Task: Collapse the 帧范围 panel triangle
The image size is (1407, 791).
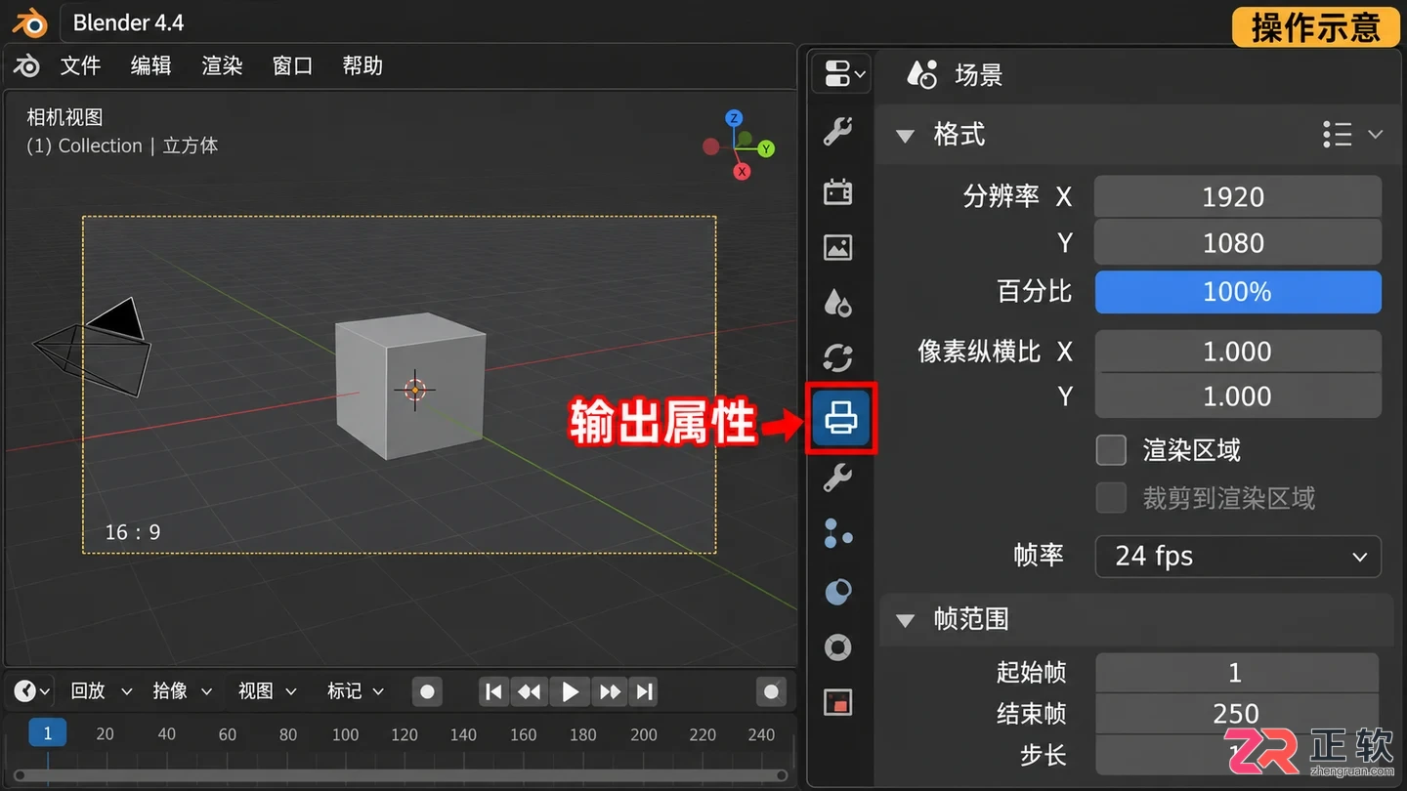Action: pos(905,619)
